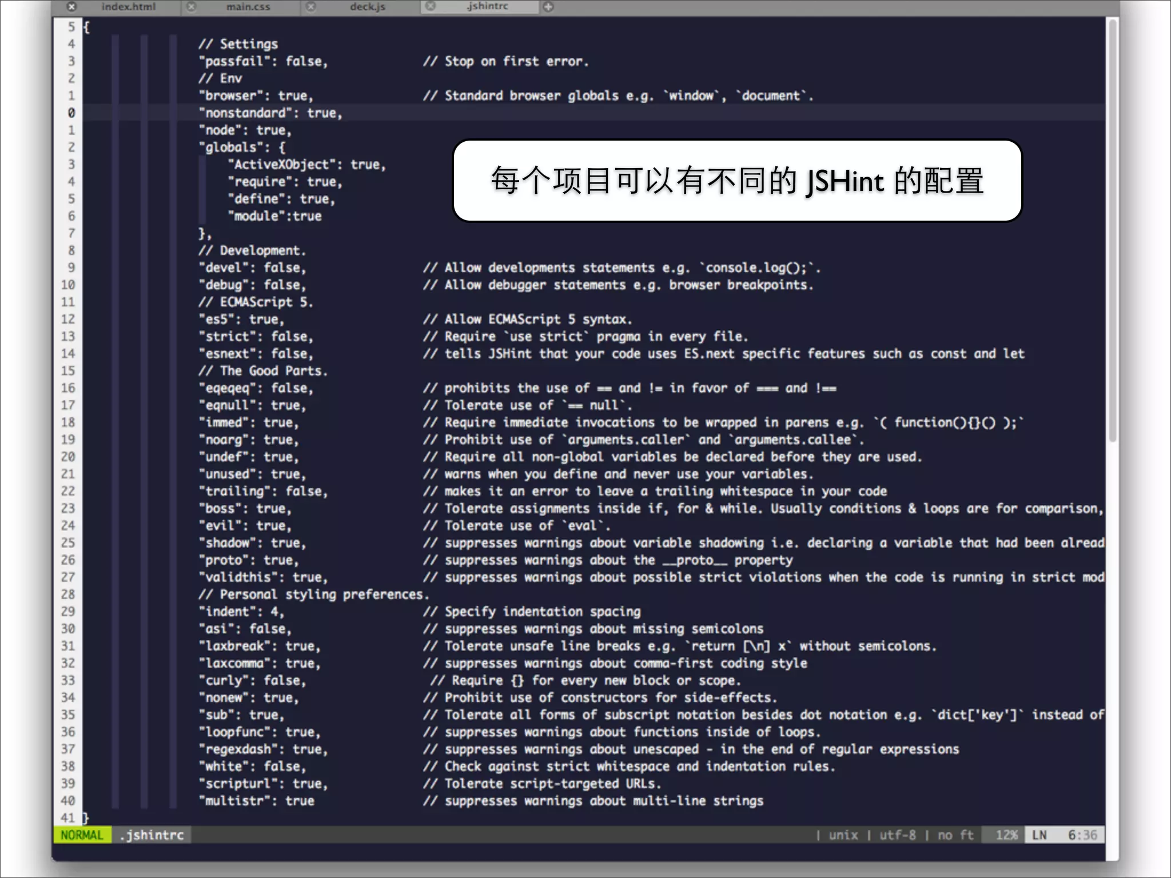This screenshot has width=1171, height=878.
Task: Click the "es5": true line
Action: click(x=241, y=319)
